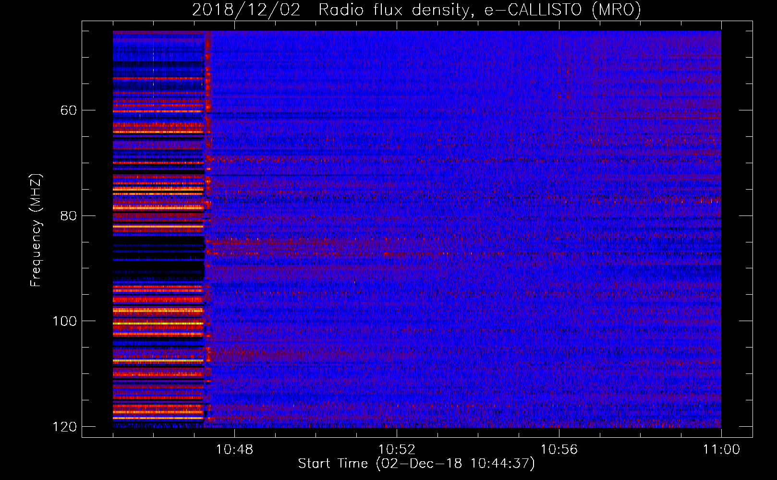Click the '11:00' time tick label
This screenshot has width=777, height=480.
pos(721,449)
